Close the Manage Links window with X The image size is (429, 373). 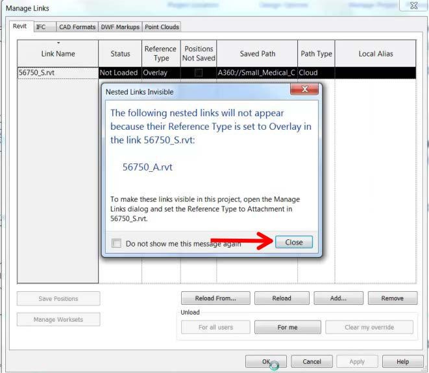pos(413,6)
